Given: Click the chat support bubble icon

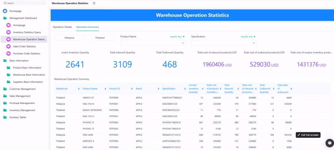Looking at the screenshot, I should (328, 143).
